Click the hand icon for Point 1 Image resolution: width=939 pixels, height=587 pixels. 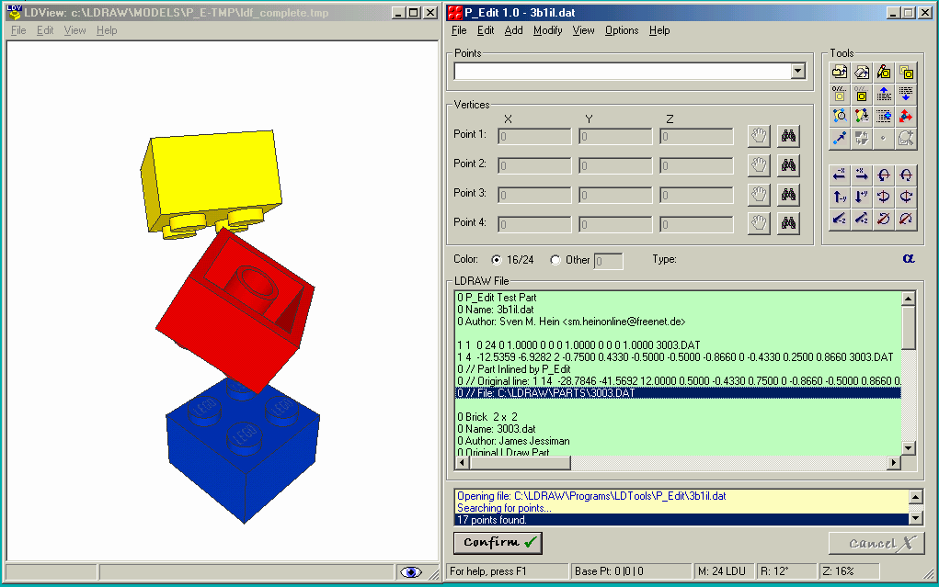[759, 136]
